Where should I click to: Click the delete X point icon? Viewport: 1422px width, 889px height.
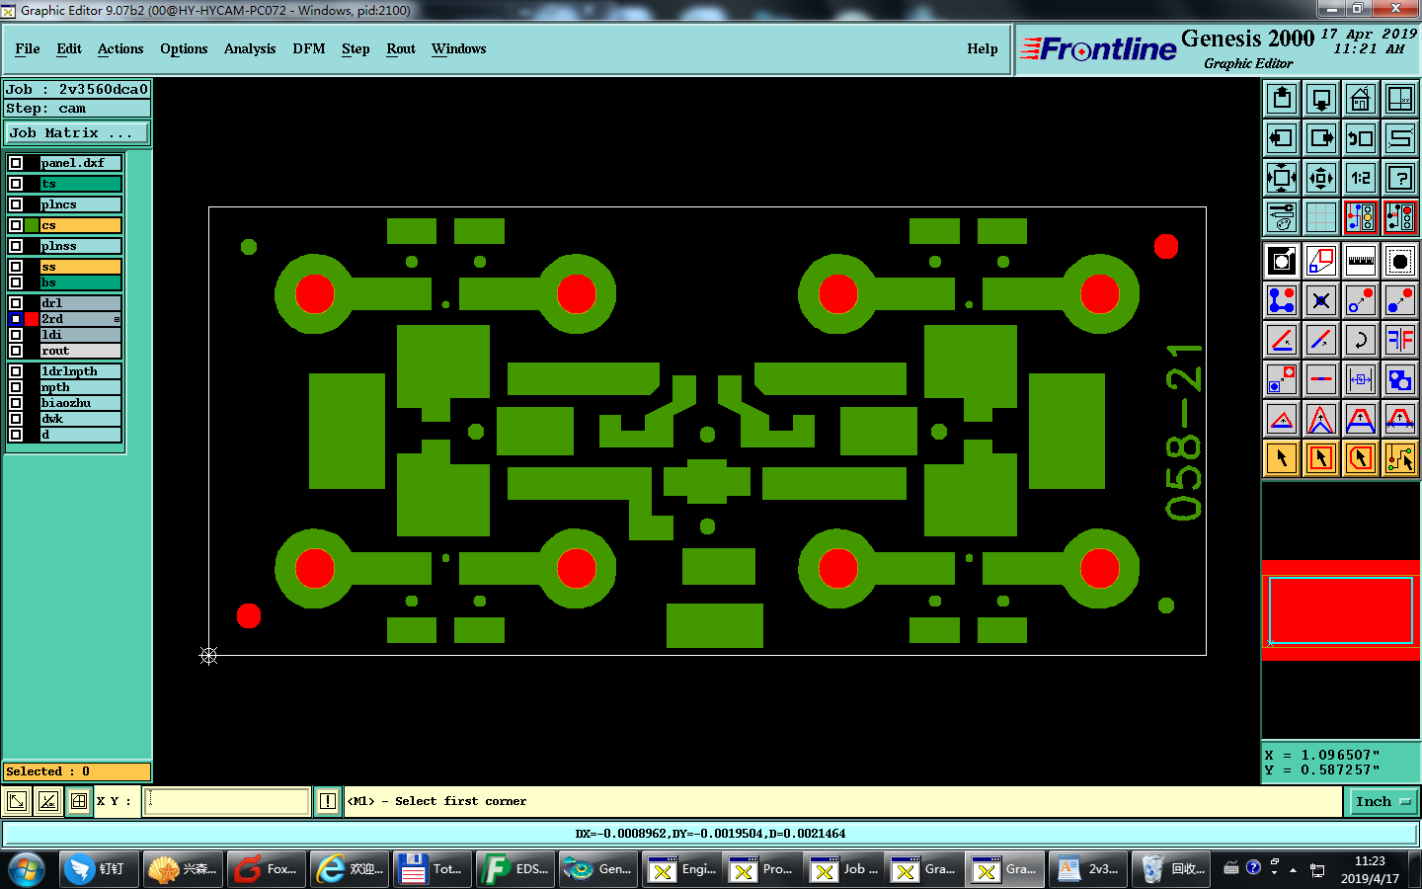(1321, 300)
